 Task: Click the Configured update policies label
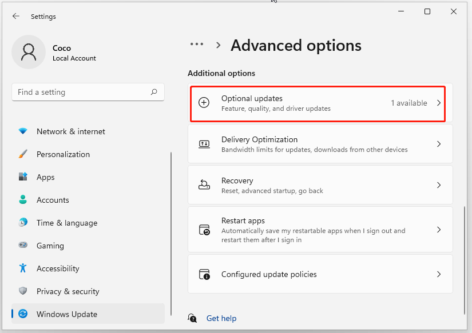click(269, 274)
